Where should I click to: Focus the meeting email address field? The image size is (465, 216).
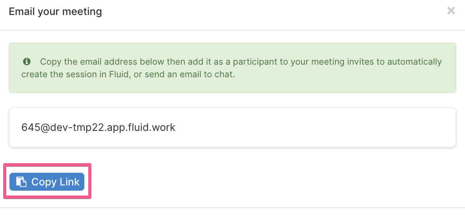[x=232, y=127]
